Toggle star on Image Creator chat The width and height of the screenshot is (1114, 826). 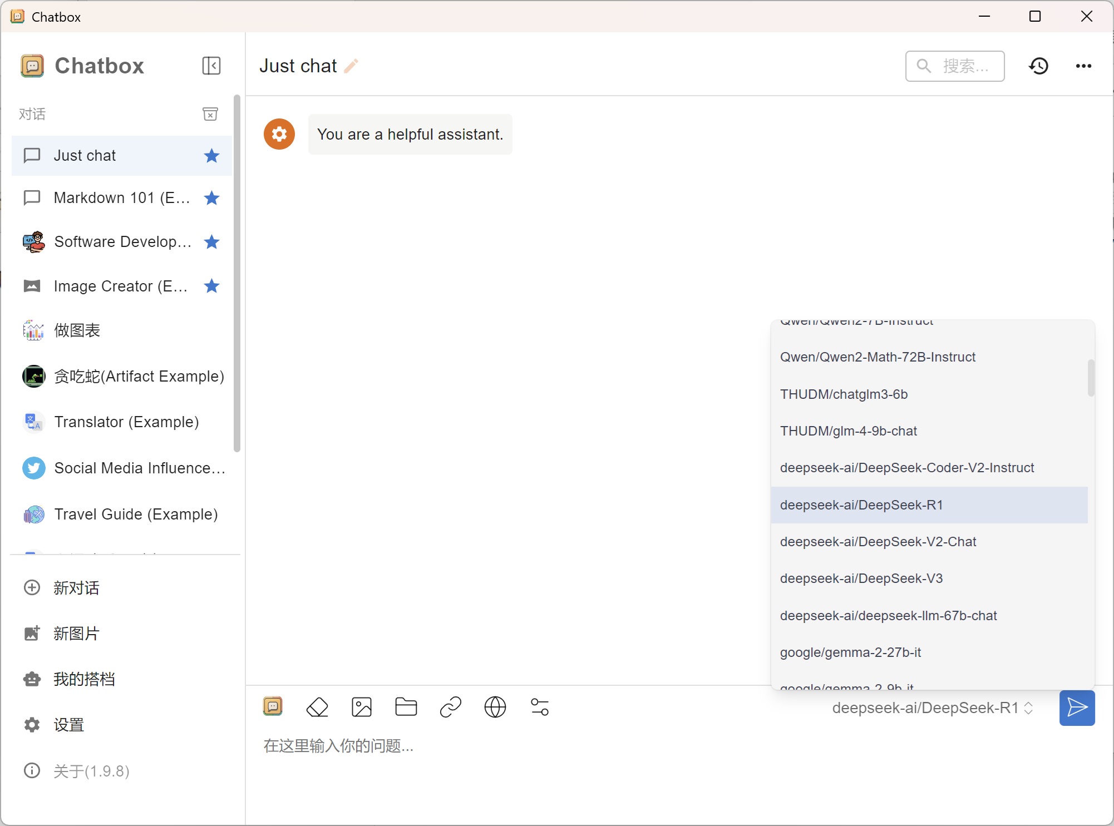click(211, 286)
